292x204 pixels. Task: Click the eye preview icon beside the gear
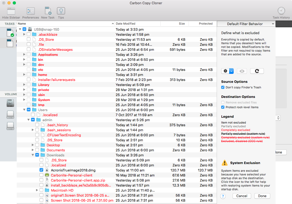tap(241, 71)
